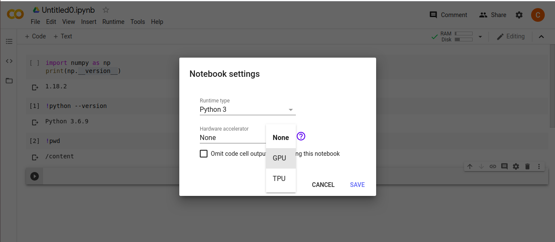Screen dimensions: 555x242
Task: Click the Colab logo icon
Action: pos(15,15)
